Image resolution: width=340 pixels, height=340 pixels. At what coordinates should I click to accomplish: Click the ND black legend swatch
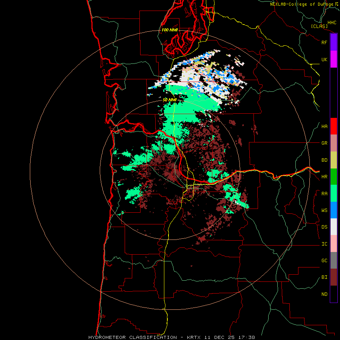[x=334, y=294]
